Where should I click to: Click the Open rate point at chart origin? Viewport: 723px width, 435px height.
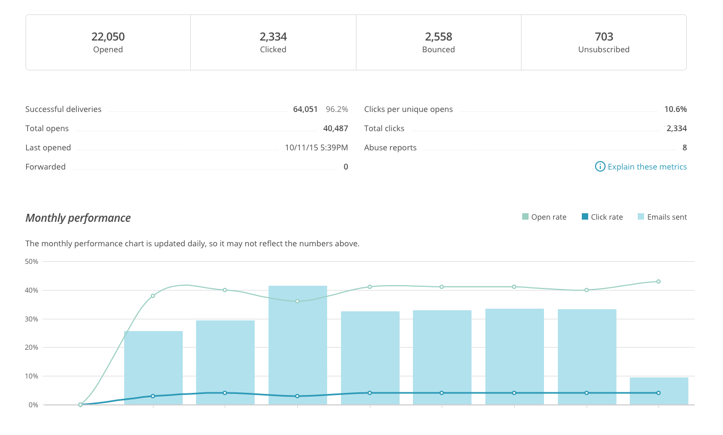point(80,405)
